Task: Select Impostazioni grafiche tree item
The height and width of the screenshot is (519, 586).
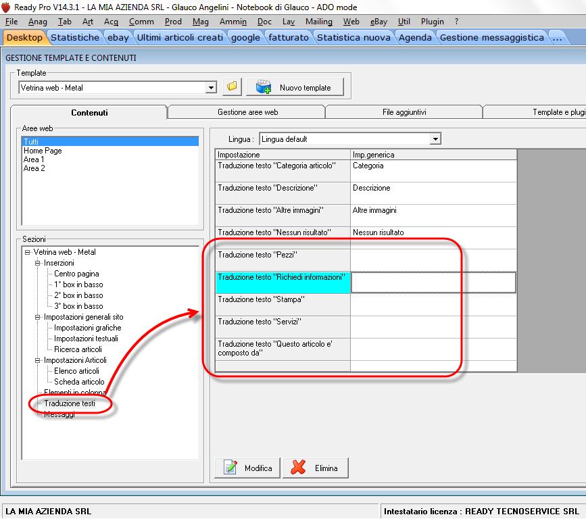Action: pos(87,328)
